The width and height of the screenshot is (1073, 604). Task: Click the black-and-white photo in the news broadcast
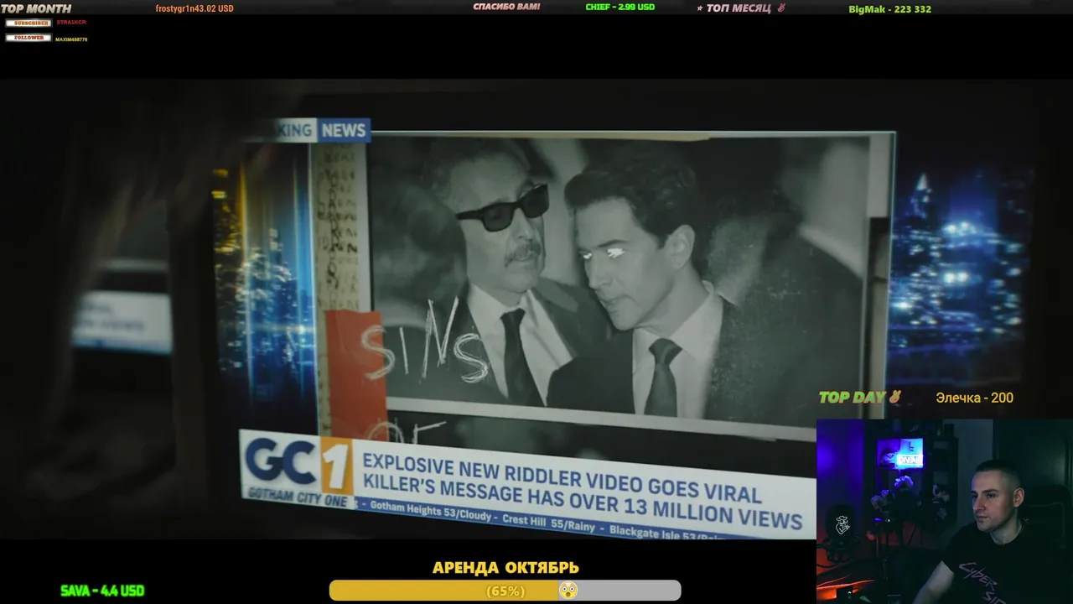pos(620,281)
